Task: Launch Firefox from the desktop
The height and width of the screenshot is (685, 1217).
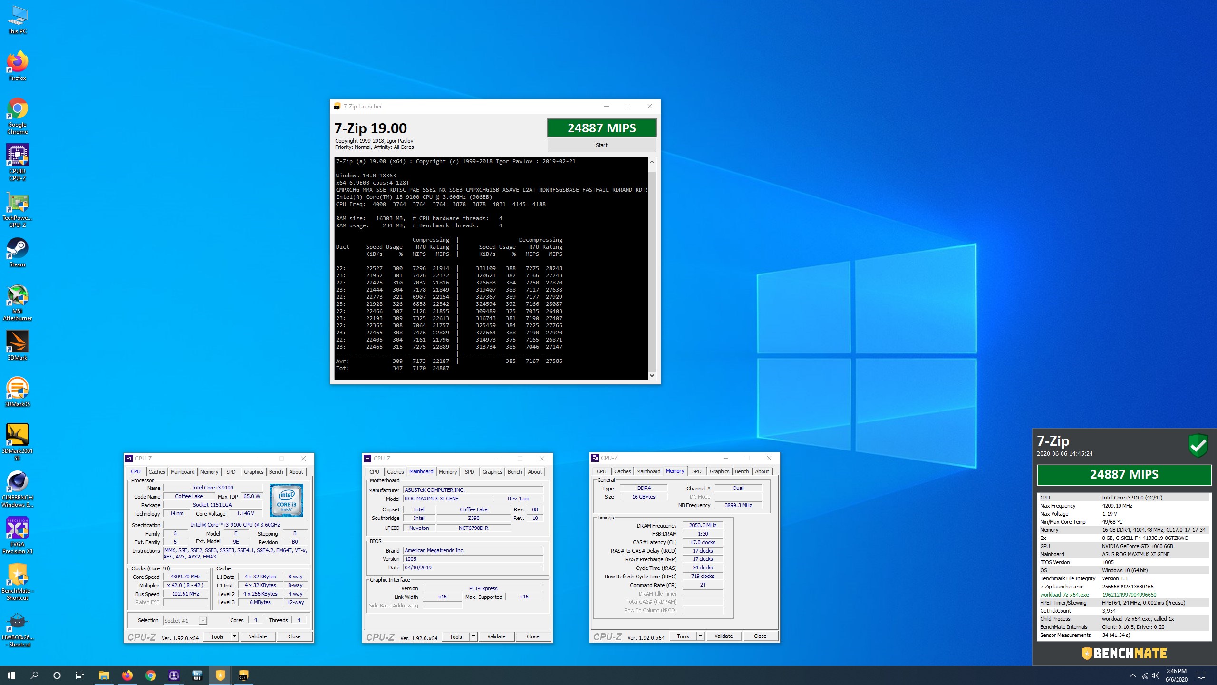Action: point(17,66)
